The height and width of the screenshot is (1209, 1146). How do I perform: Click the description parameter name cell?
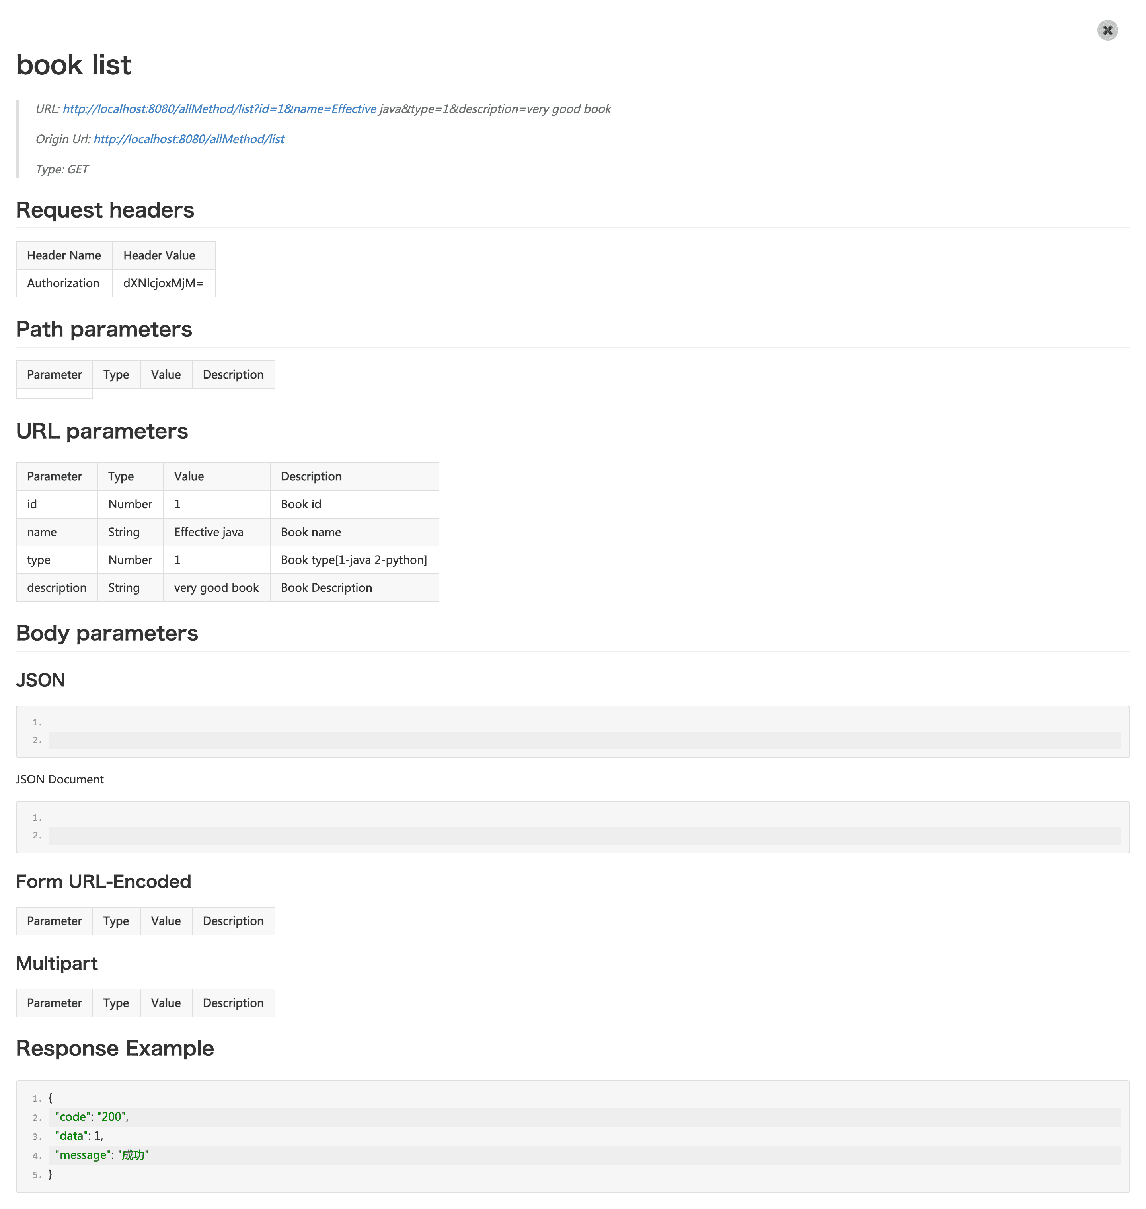56,587
